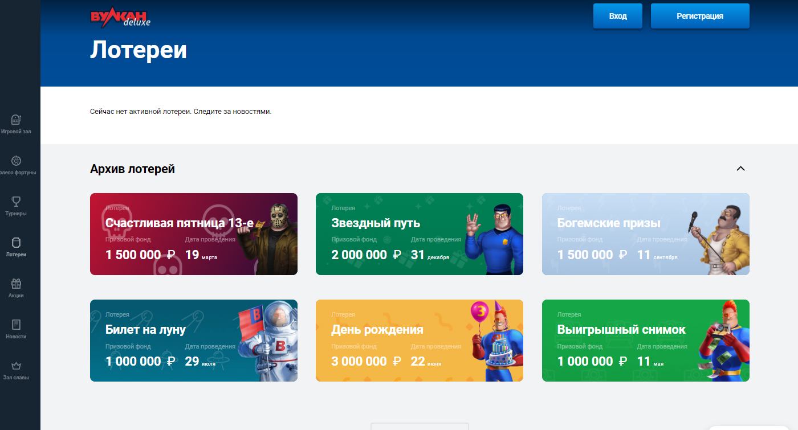
Task: Select the Лотереи sidebar icon
Action: click(16, 243)
